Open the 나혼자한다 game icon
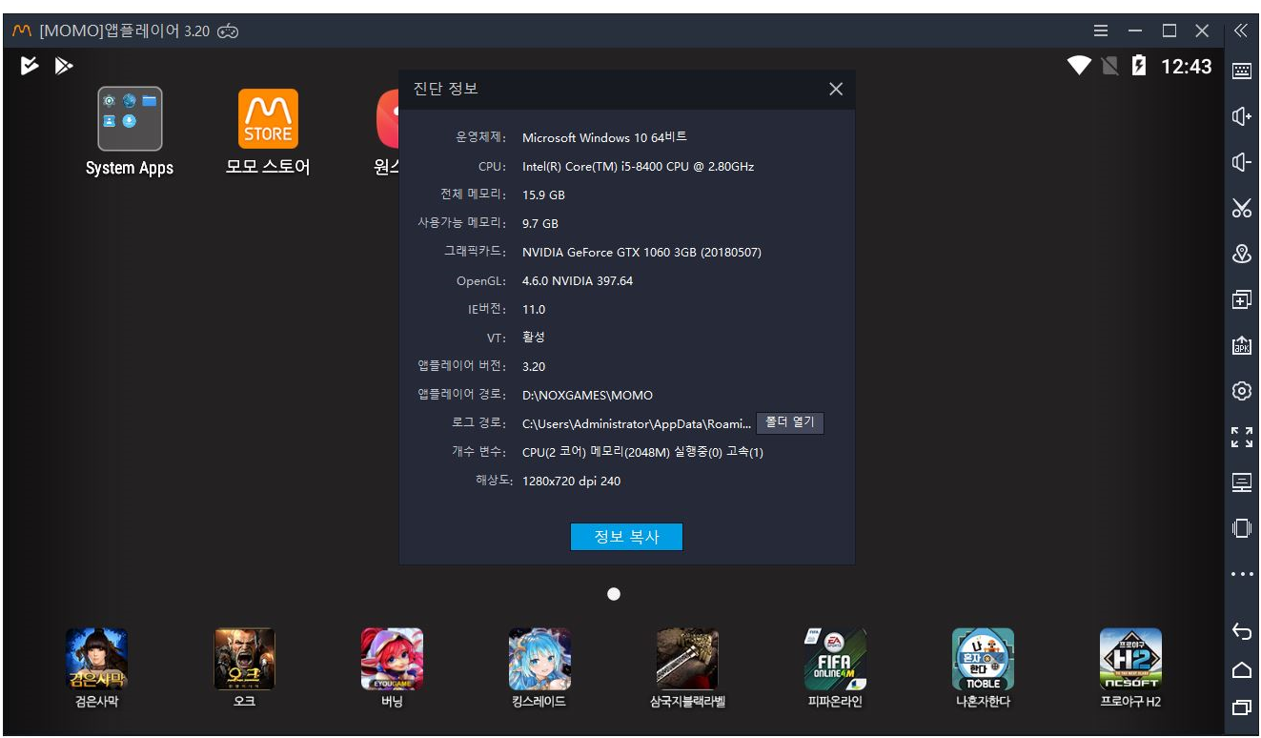The height and width of the screenshot is (738, 1261). tap(983, 659)
